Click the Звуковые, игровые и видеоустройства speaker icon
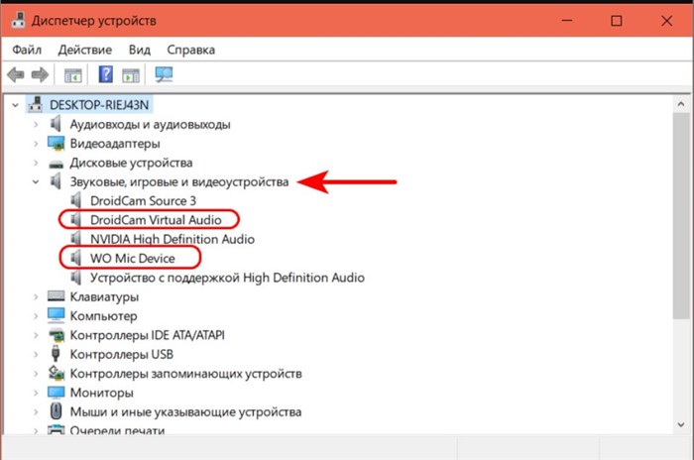The image size is (694, 460). pos(56,181)
